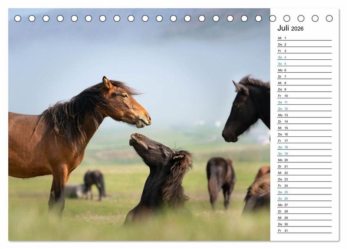Screen dimensions: 347x249
Task: Click the Do 23 entry line
Action: click(304, 179)
